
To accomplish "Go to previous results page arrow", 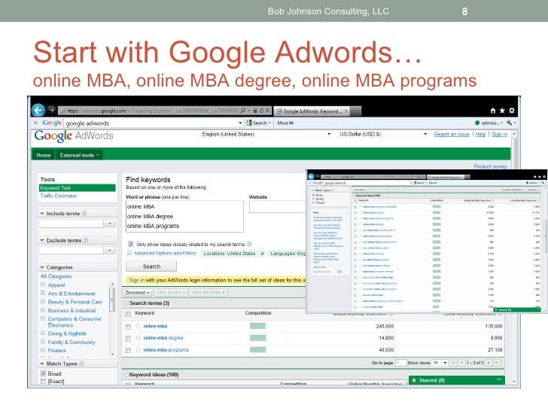I will click(x=461, y=363).
